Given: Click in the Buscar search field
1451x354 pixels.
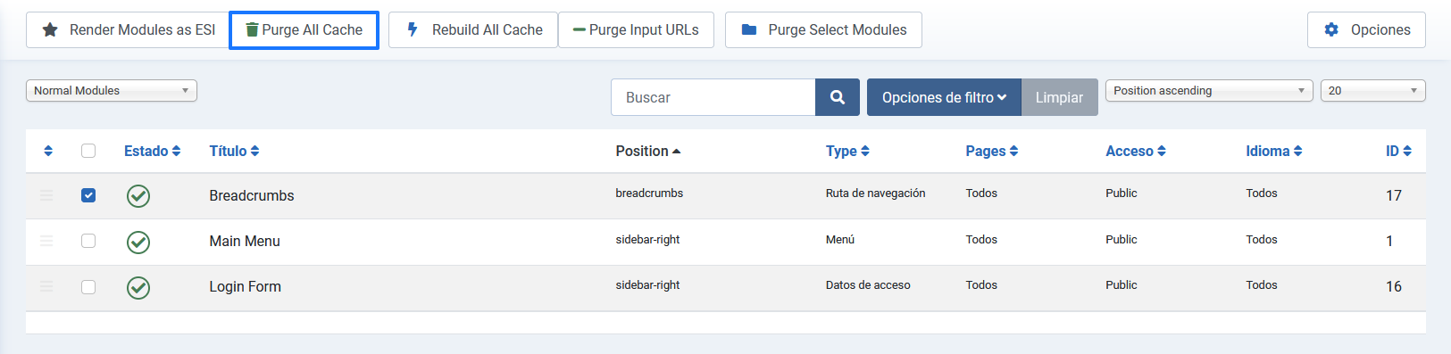Looking at the screenshot, I should point(713,97).
